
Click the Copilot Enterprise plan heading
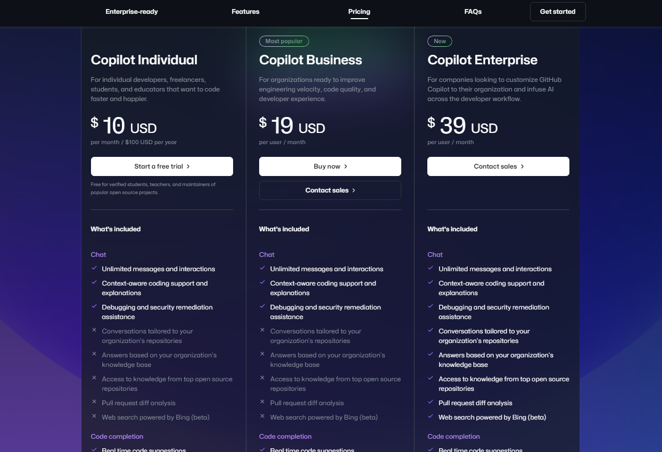coord(482,60)
